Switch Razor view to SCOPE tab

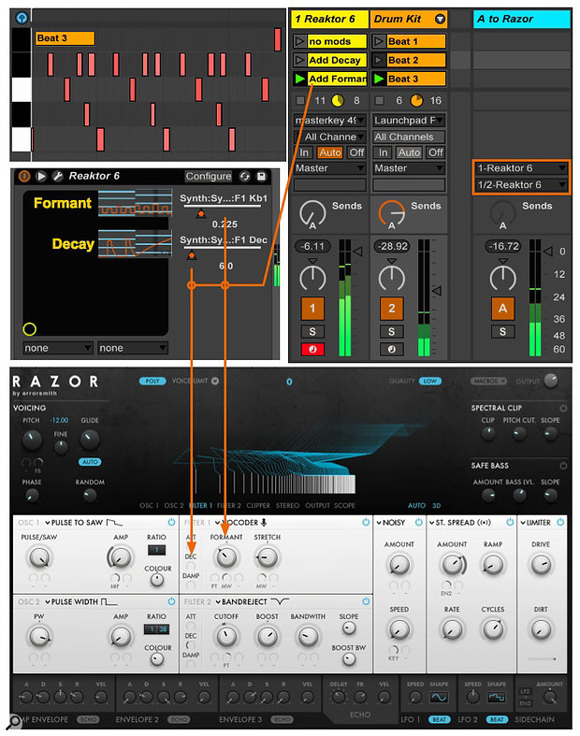(344, 506)
